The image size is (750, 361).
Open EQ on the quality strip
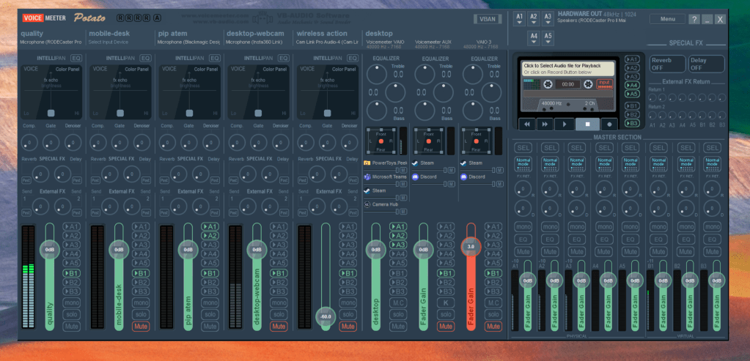[x=76, y=59]
